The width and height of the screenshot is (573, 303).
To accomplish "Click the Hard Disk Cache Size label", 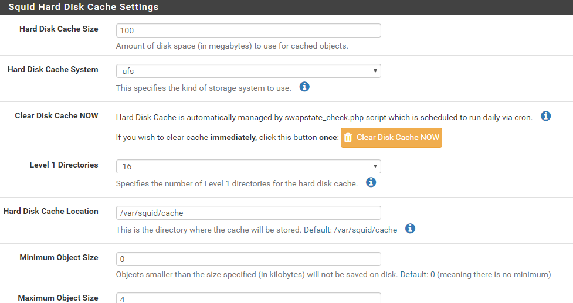I will coord(59,29).
